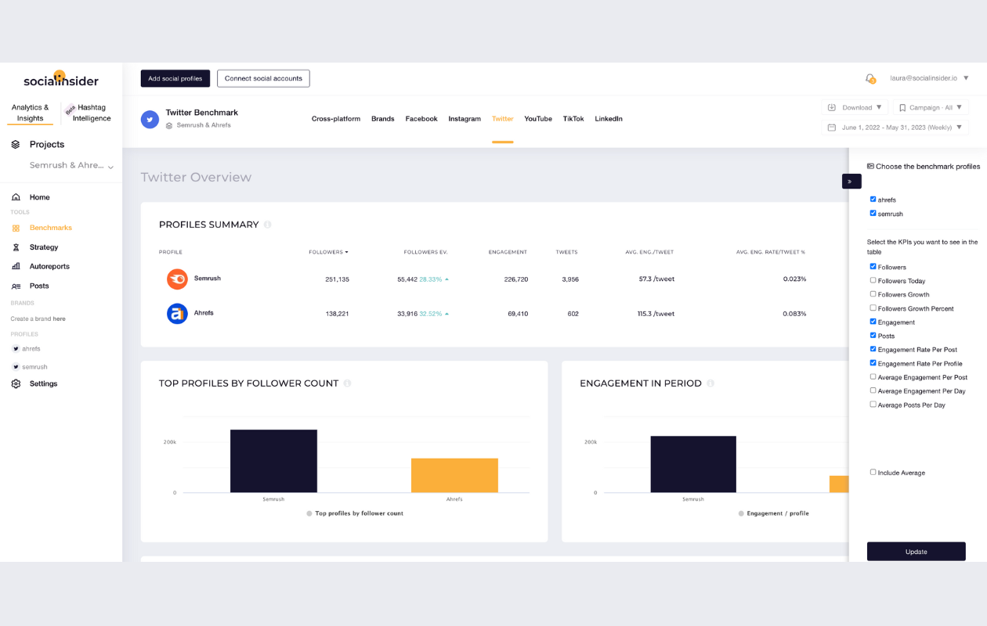Uncheck the ahrefs benchmark profile
The height and width of the screenshot is (626, 987).
coord(873,200)
